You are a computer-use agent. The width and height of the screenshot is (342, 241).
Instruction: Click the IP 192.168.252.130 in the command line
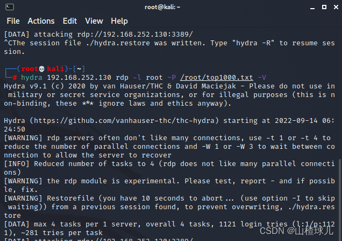pos(79,78)
